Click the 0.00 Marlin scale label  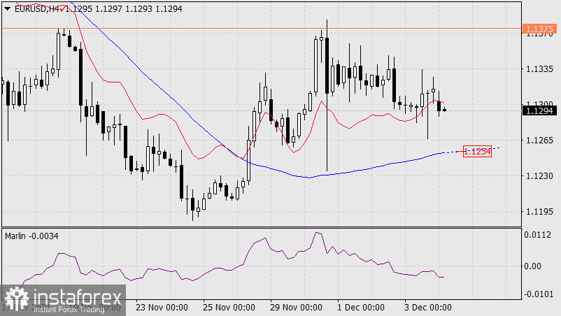pos(534,266)
